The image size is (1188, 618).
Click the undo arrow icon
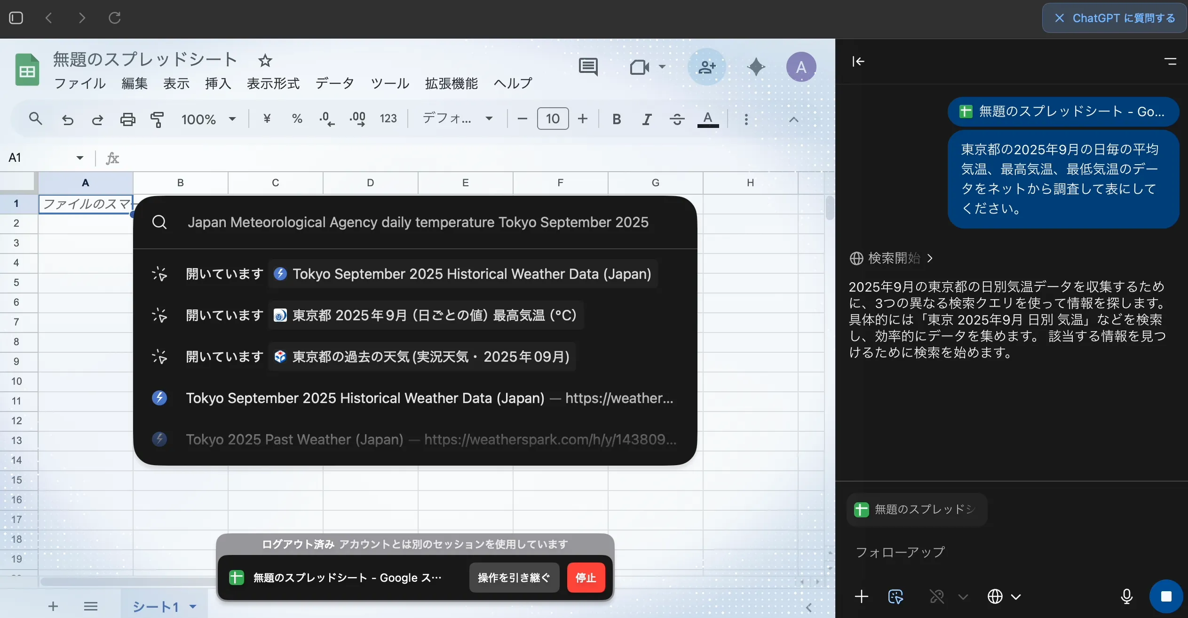pyautogui.click(x=68, y=119)
